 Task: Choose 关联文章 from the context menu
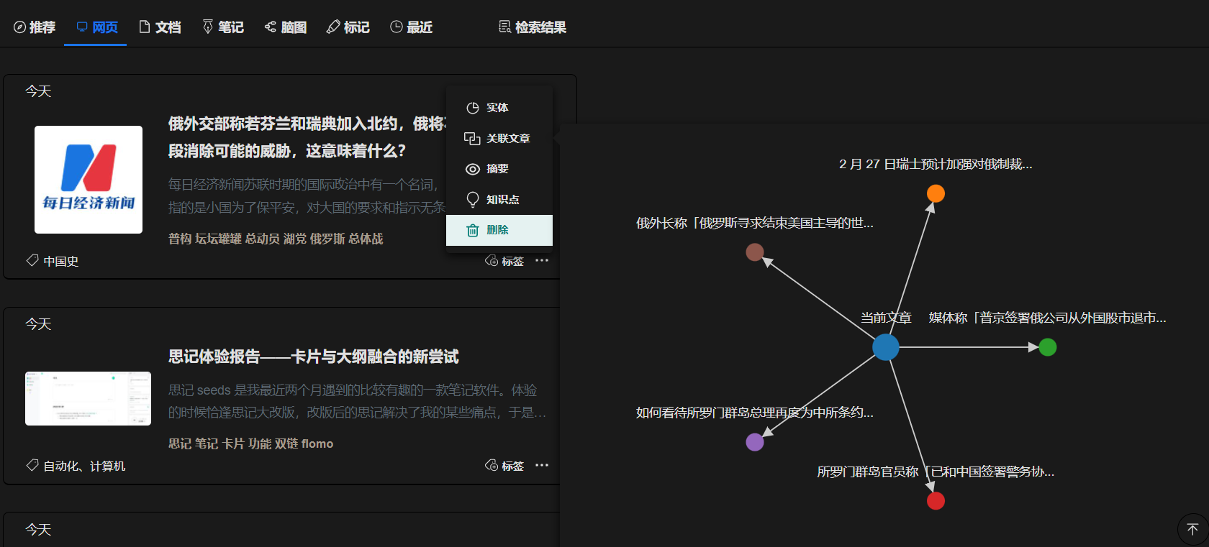(499, 138)
